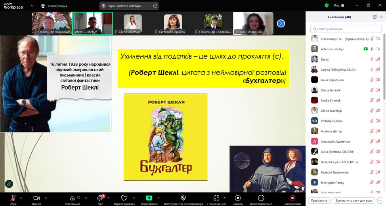
Task: Toggle the Участники panel button in toolbar
Action: (x=73, y=200)
